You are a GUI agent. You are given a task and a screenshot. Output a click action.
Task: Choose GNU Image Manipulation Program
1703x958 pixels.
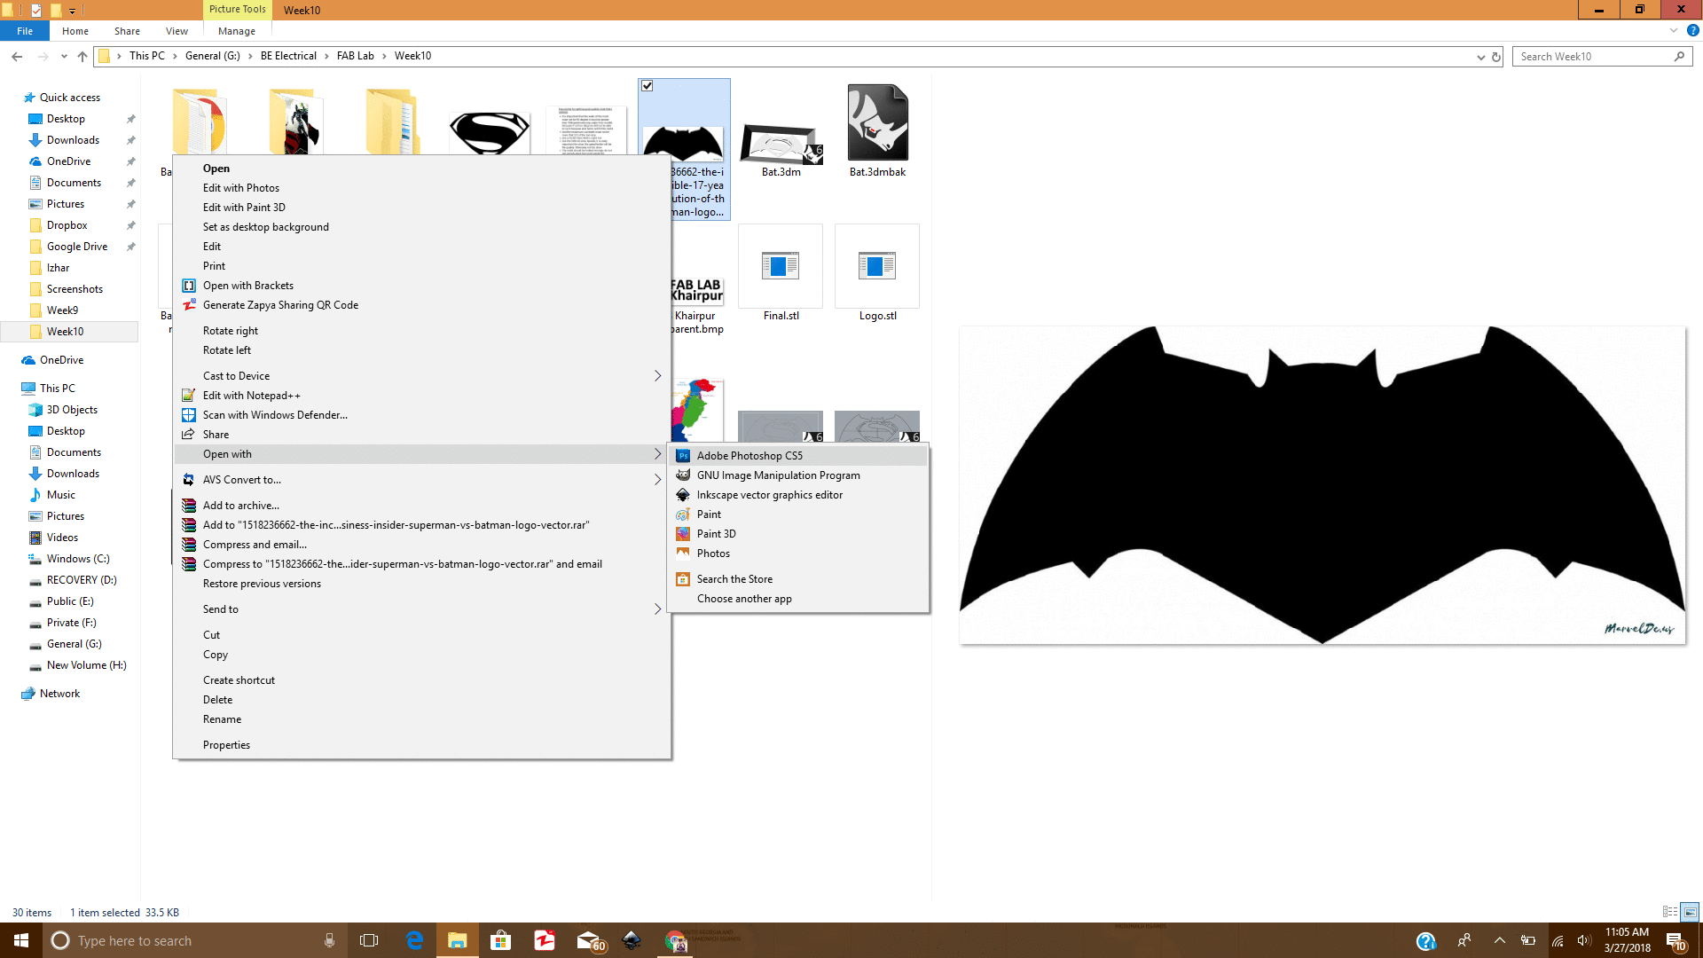778,475
